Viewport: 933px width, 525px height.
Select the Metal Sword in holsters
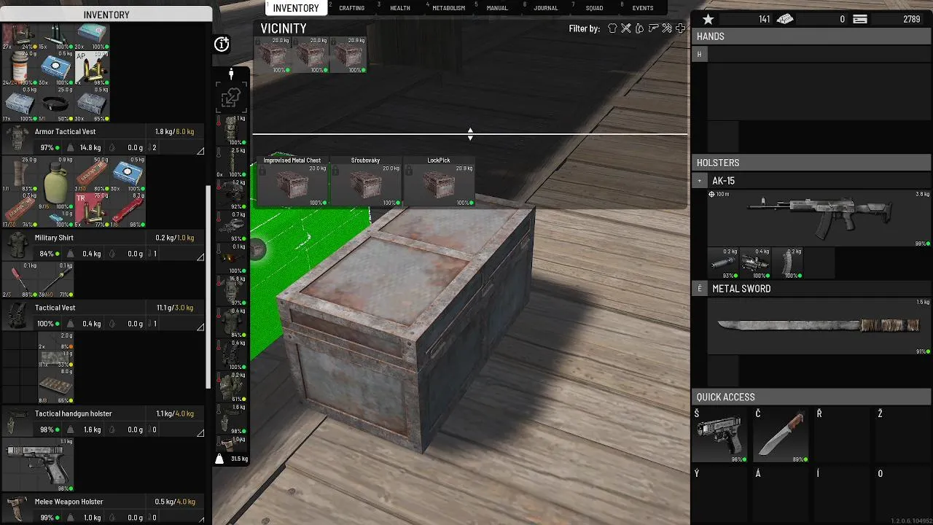point(819,325)
